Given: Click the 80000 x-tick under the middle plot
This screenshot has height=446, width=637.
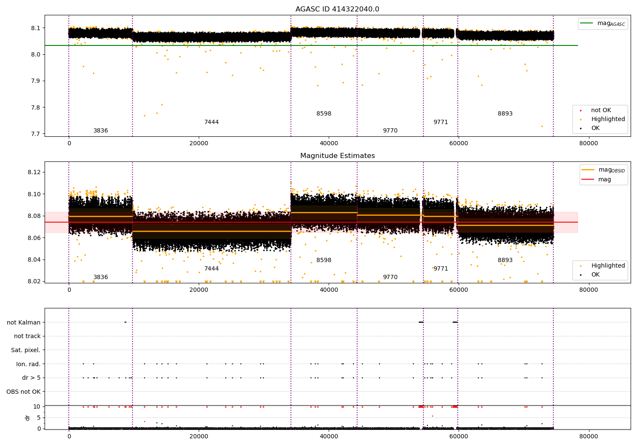Looking at the screenshot, I should click(x=589, y=290).
